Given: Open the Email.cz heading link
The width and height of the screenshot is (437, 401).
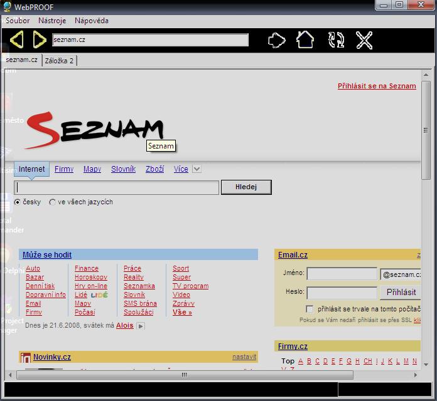Looking at the screenshot, I should point(293,255).
